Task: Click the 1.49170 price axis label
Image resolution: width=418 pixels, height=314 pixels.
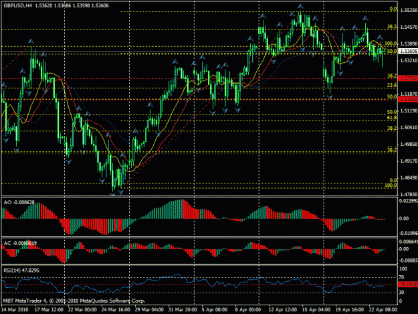Action: point(409,161)
